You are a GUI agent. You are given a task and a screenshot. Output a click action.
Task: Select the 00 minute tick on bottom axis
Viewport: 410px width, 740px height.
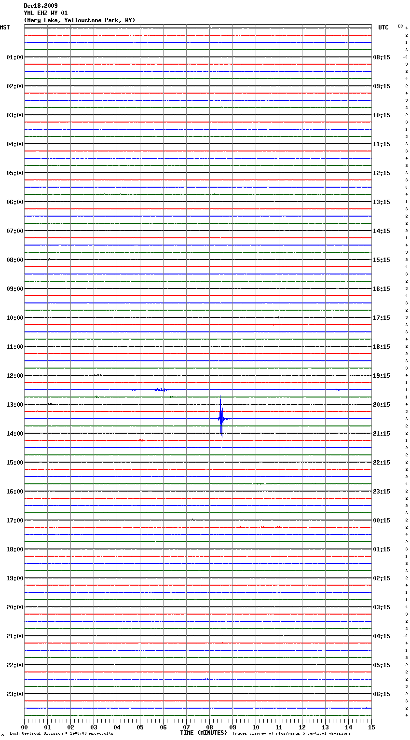point(25,727)
